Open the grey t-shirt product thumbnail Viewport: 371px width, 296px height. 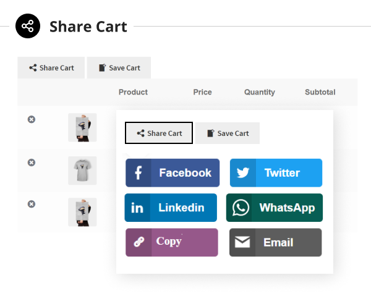click(x=82, y=171)
